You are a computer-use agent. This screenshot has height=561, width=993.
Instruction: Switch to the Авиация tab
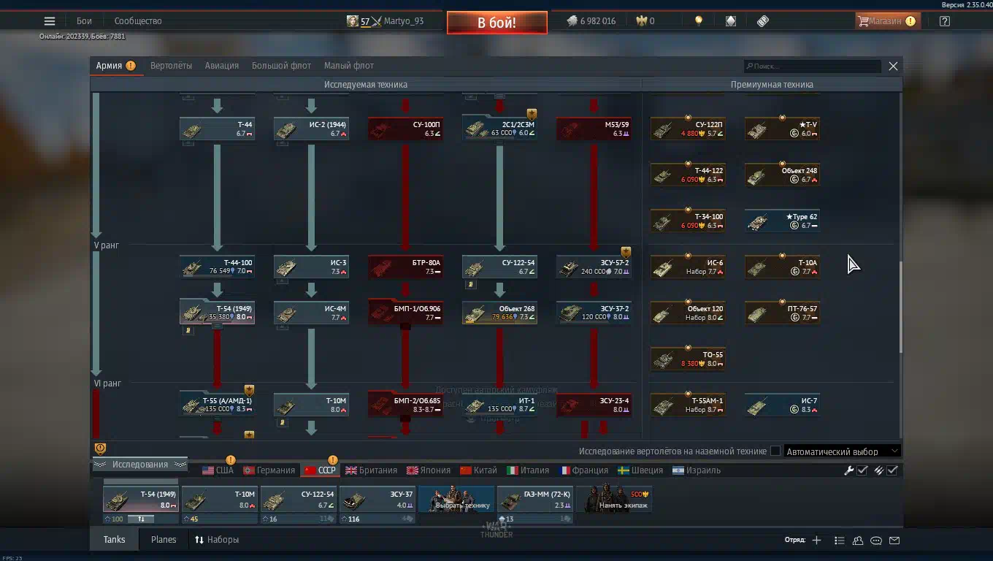[222, 66]
